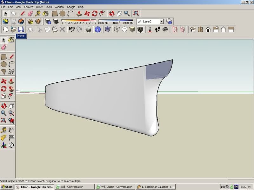Click the Paste clipboard icon
Viewport: 254px width, 190px height.
[x=55, y=29]
